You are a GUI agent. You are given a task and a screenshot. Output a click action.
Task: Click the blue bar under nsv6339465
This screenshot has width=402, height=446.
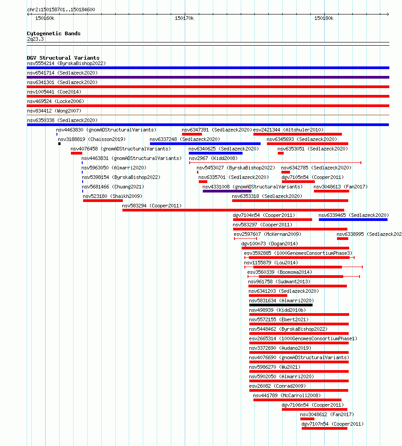(353, 220)
